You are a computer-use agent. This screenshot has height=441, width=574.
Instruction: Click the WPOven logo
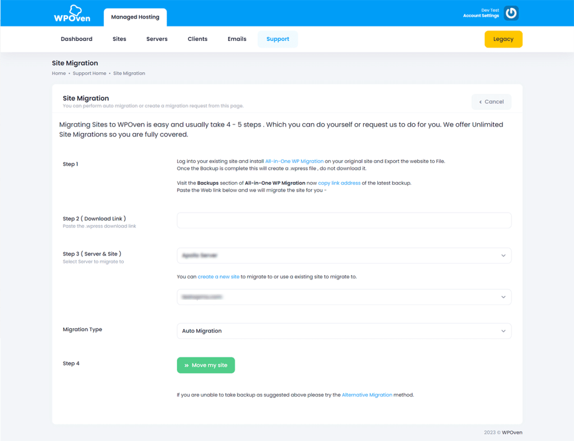tap(72, 13)
